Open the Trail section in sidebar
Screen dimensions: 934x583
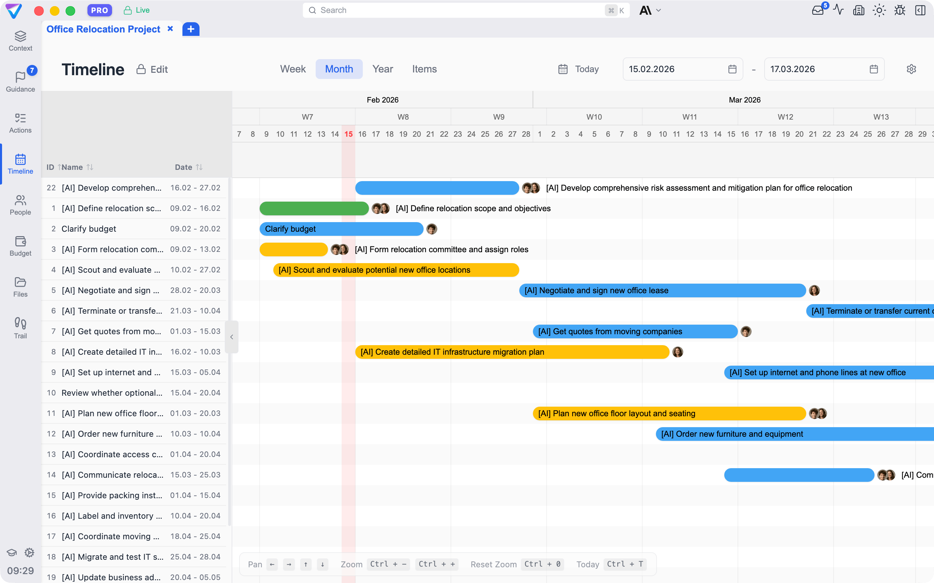[x=20, y=327]
